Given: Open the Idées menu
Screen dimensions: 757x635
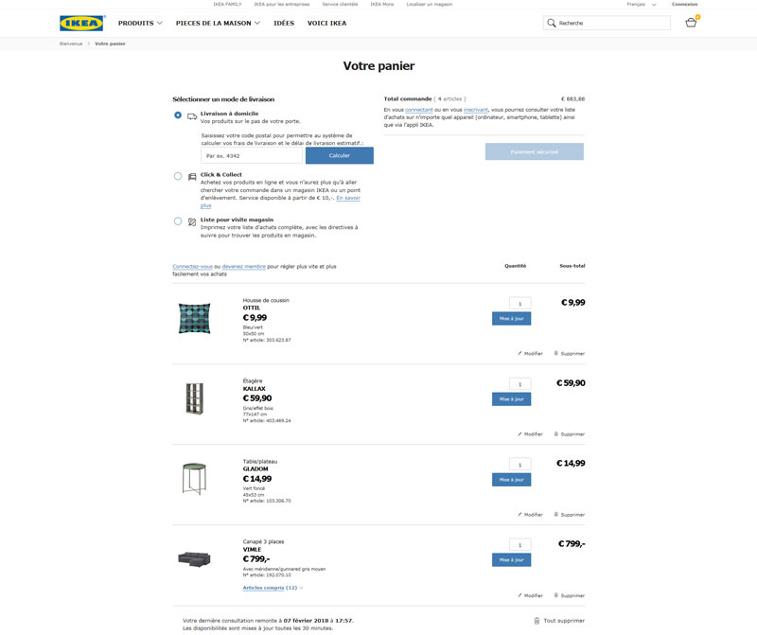Looking at the screenshot, I should pos(284,23).
